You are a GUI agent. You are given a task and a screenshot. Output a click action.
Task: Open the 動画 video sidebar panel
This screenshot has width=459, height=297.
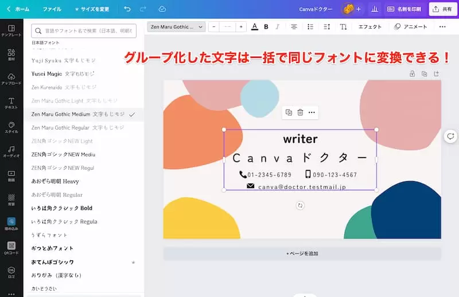(x=11, y=176)
